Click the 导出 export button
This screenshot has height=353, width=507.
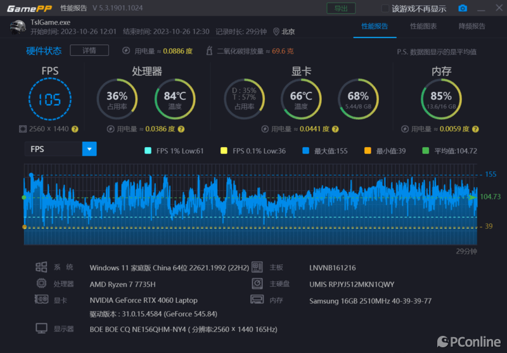[341, 8]
